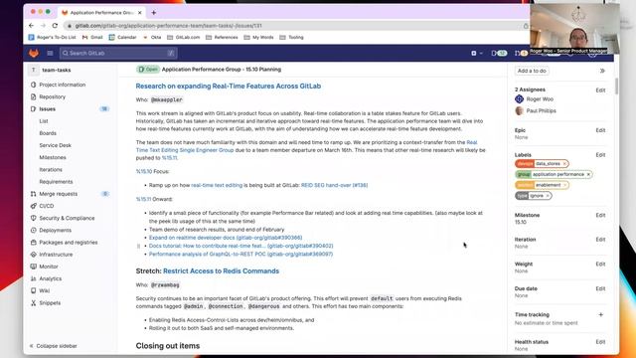Click the CI/CD rocket icon
Image resolution: width=636 pixels, height=358 pixels.
pyautogui.click(x=33, y=206)
